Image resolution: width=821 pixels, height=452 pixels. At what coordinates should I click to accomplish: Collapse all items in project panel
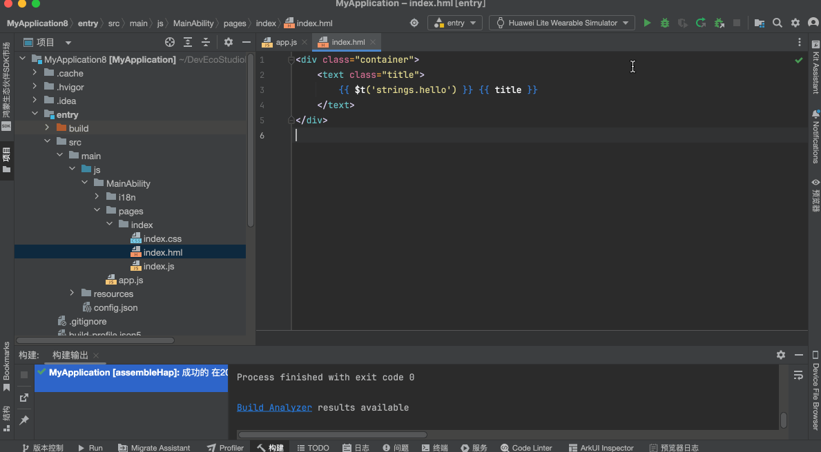(x=206, y=42)
